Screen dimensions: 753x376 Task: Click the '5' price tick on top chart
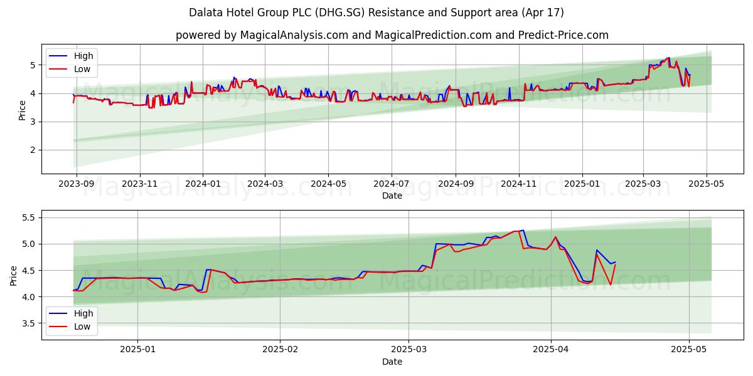(x=35, y=65)
